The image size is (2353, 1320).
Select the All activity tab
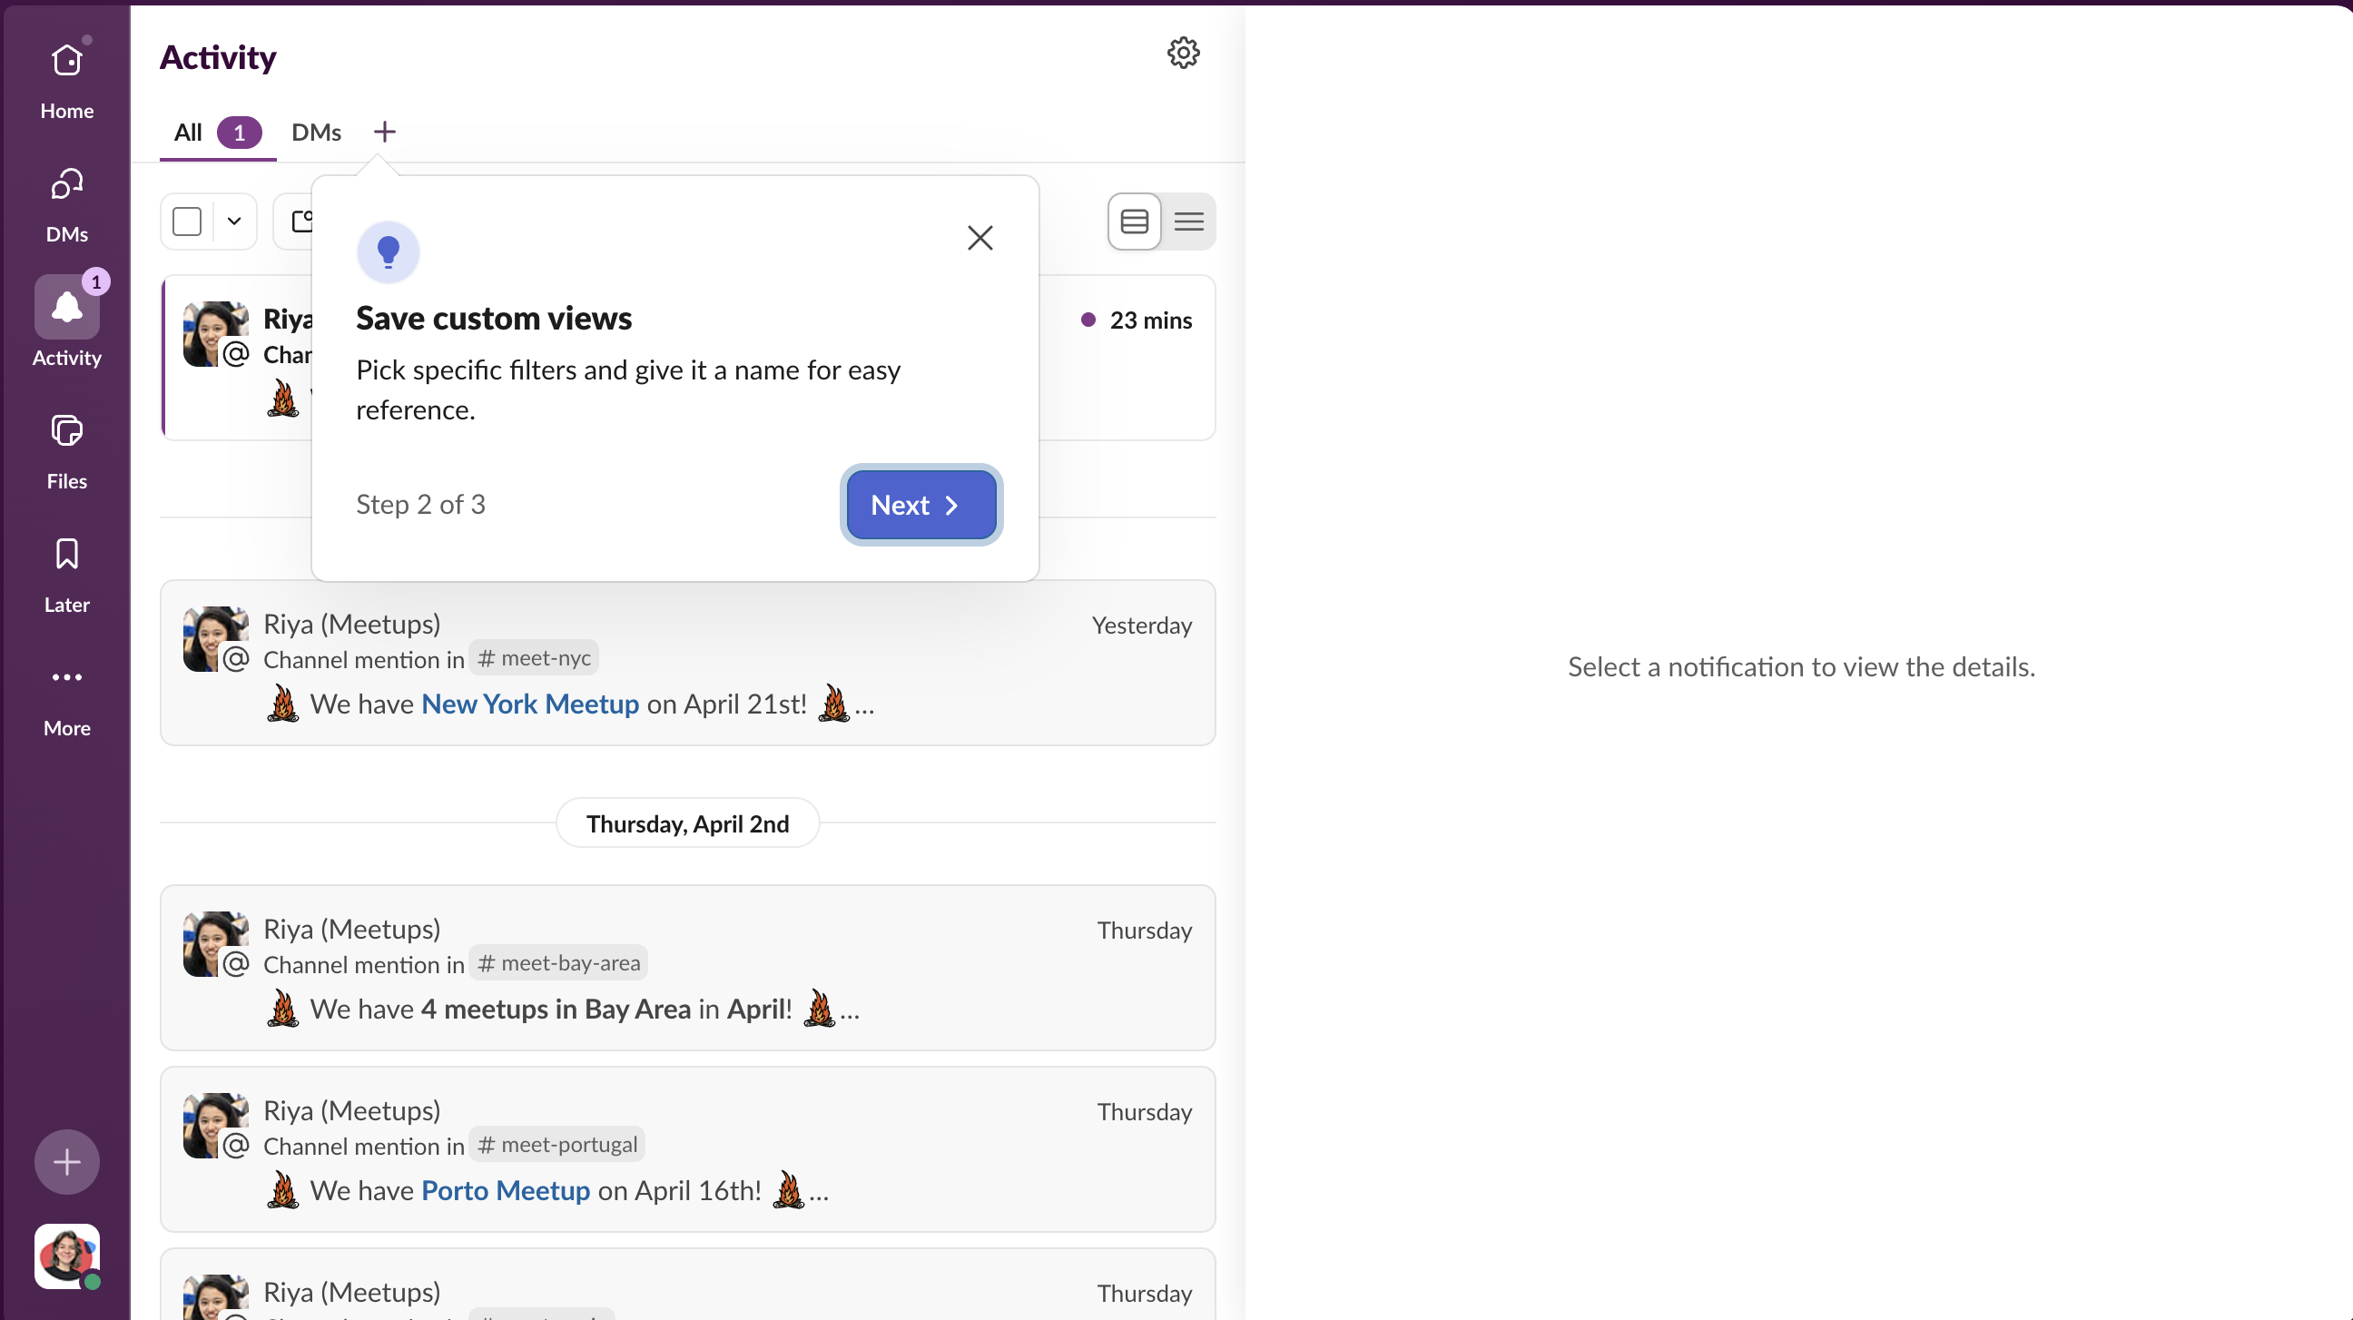pos(188,133)
